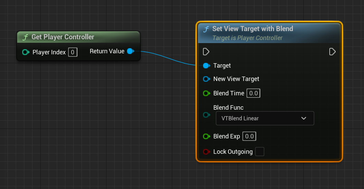Click the function icon on Set View Target

pyautogui.click(x=206, y=29)
